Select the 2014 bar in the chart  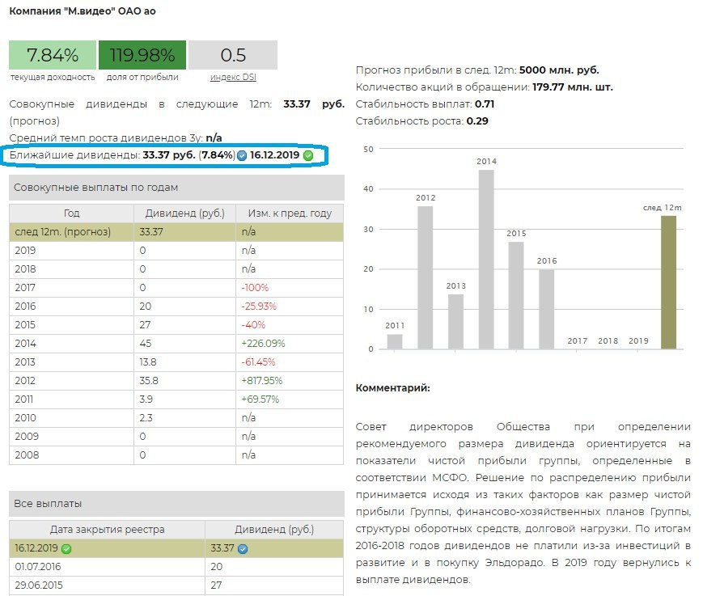[486, 260]
